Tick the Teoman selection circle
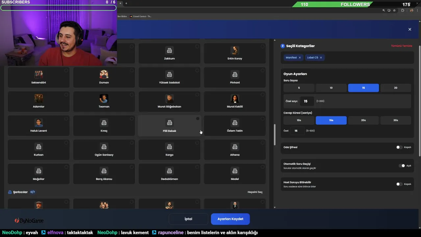The image size is (421, 237). (132, 94)
